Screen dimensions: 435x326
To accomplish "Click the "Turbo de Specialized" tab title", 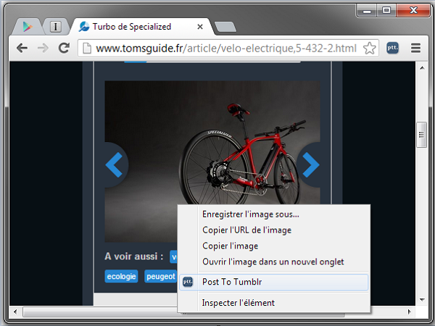I will pos(132,27).
